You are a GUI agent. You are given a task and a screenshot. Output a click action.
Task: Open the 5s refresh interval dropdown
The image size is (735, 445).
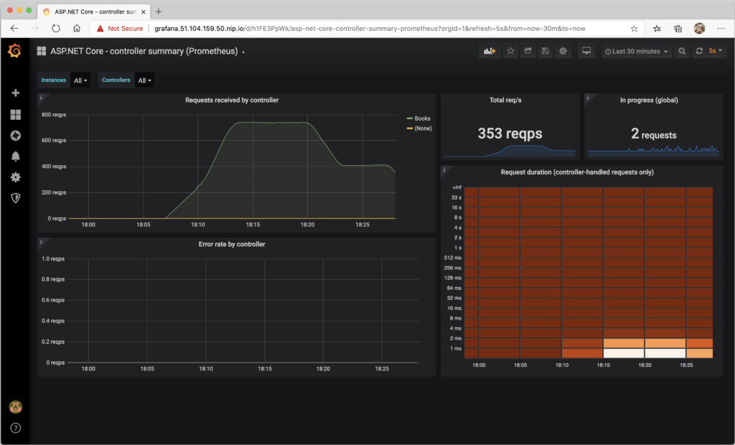[x=716, y=51]
